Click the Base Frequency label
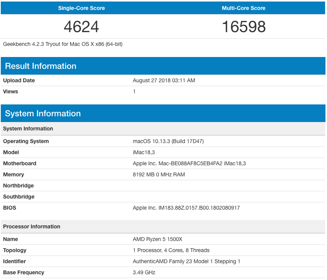This screenshot has width=327, height=280. coord(24,272)
